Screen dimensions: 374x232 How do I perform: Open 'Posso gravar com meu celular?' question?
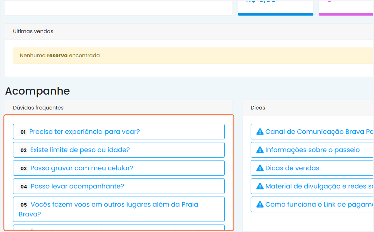(119, 168)
